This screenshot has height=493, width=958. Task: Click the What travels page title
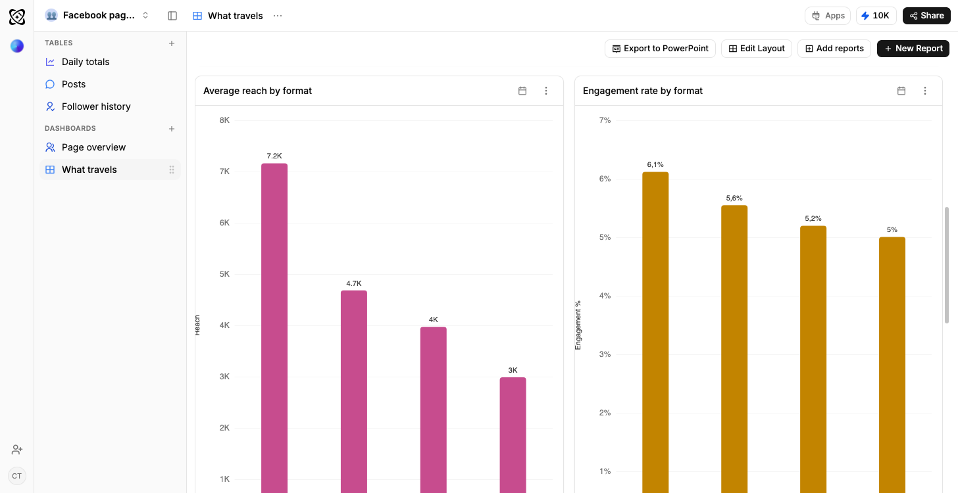click(x=236, y=16)
